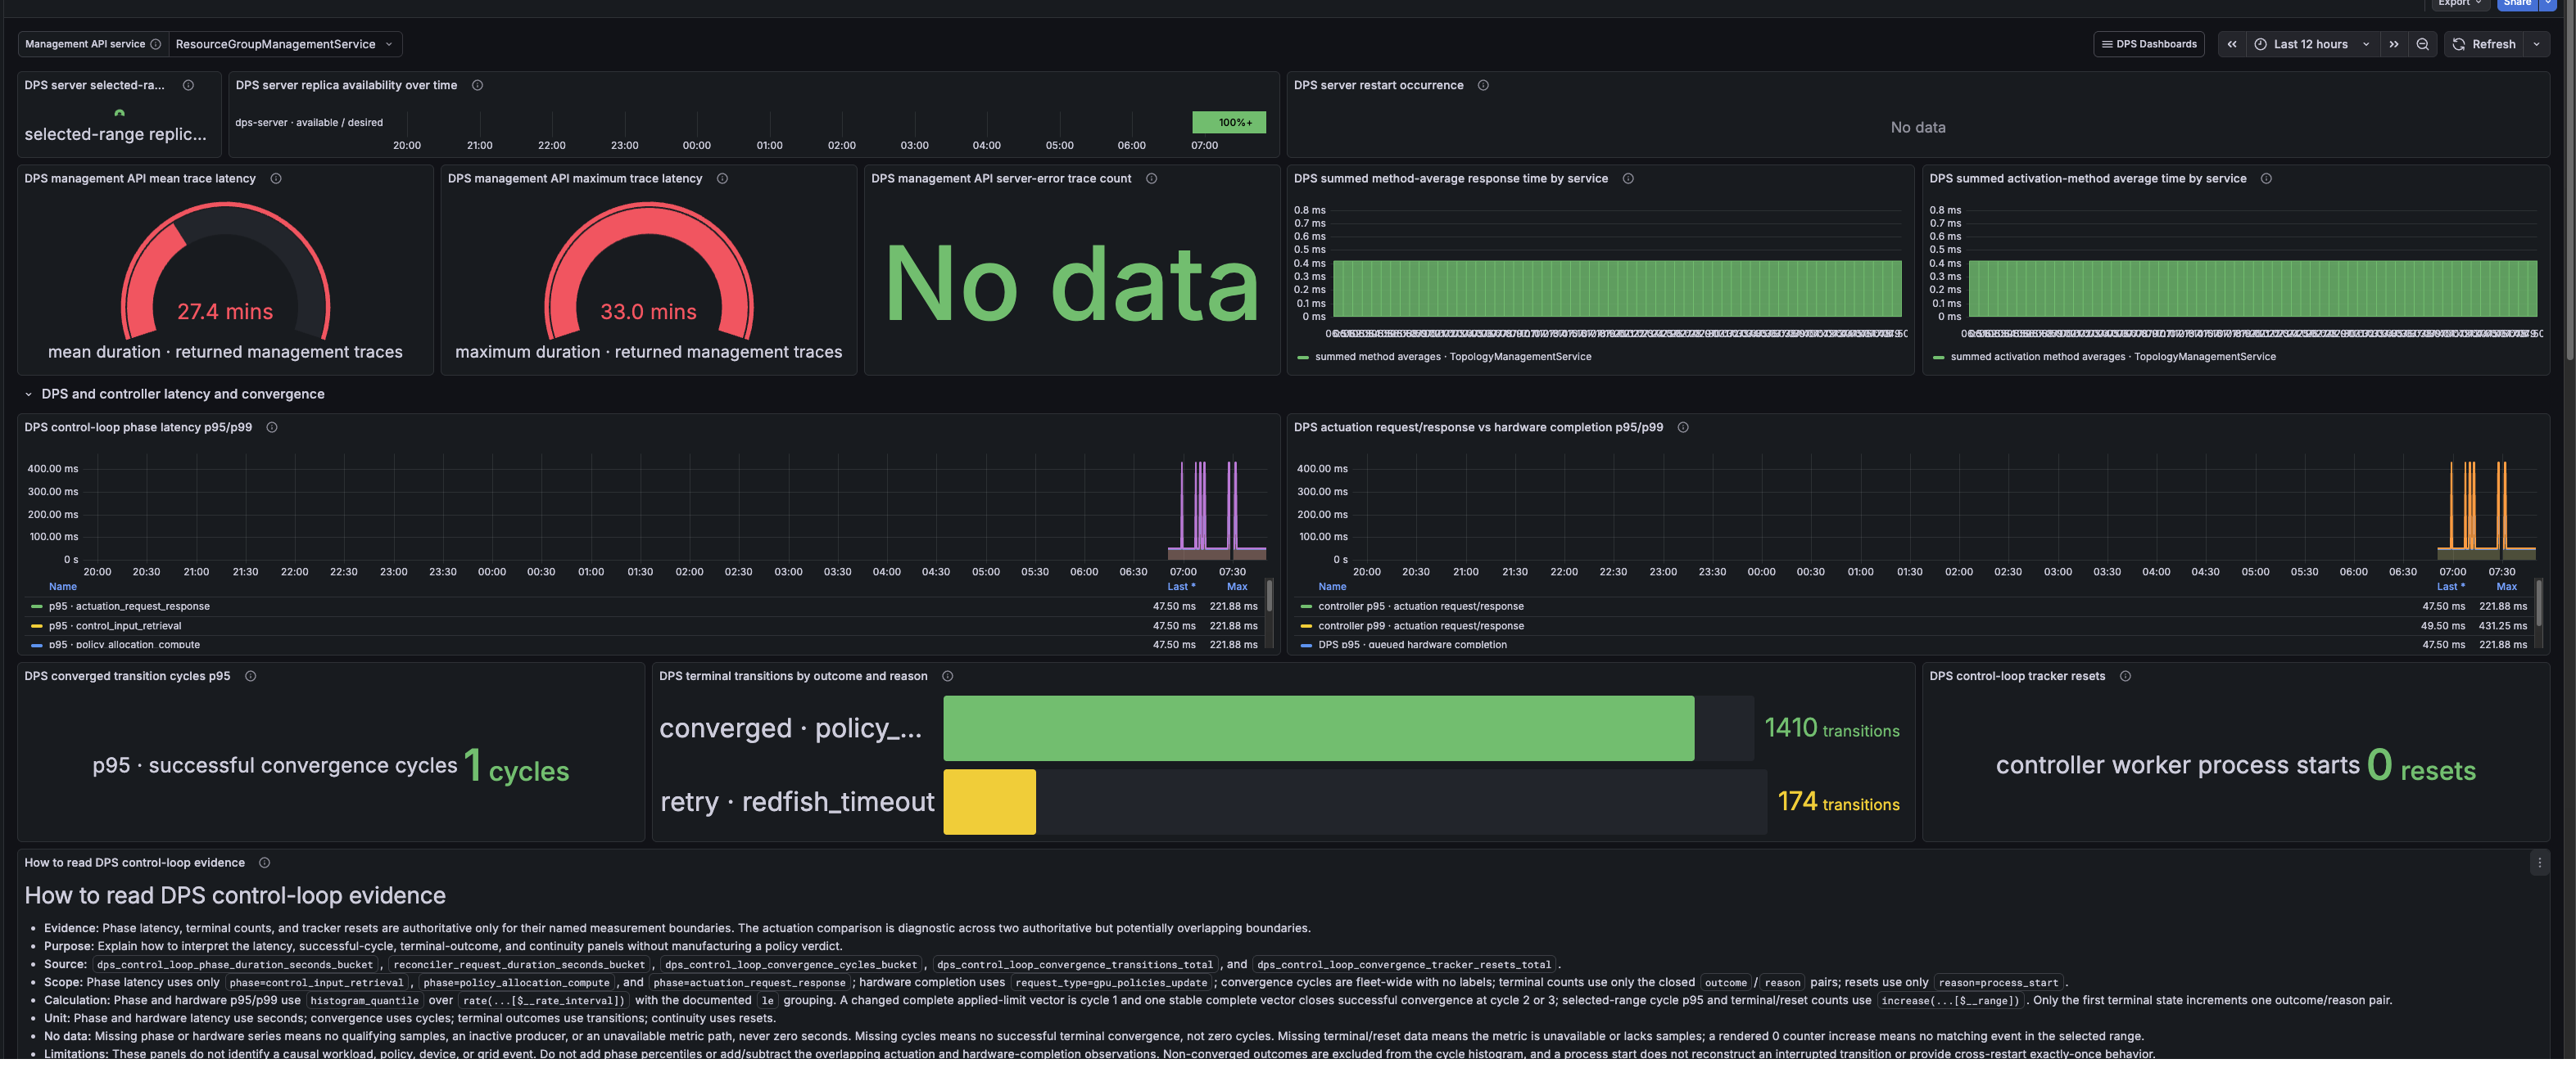Show info for converged transition cycles p95 panel
The image size is (2576, 1077).
[x=250, y=676]
